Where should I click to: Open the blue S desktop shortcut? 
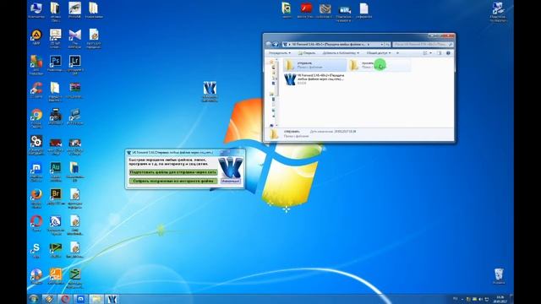36,250
